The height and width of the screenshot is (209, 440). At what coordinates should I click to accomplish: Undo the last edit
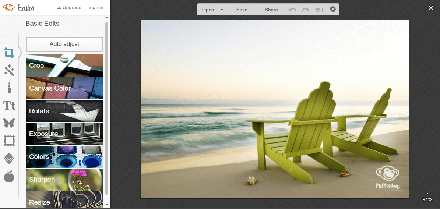292,10
